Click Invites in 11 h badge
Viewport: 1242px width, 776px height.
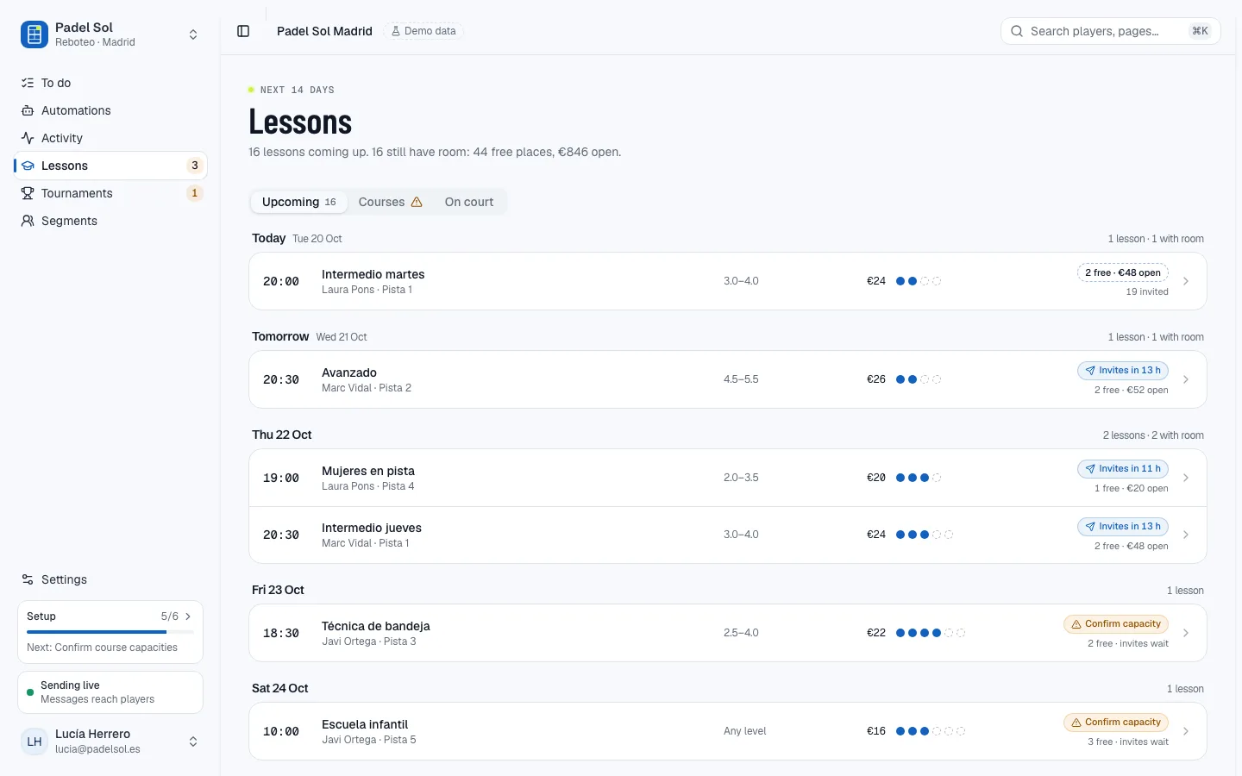click(x=1123, y=469)
